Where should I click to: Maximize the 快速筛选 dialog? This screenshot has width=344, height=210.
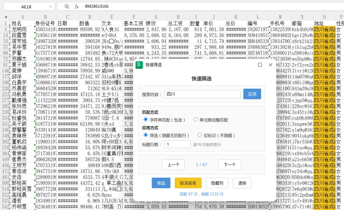[260, 65]
